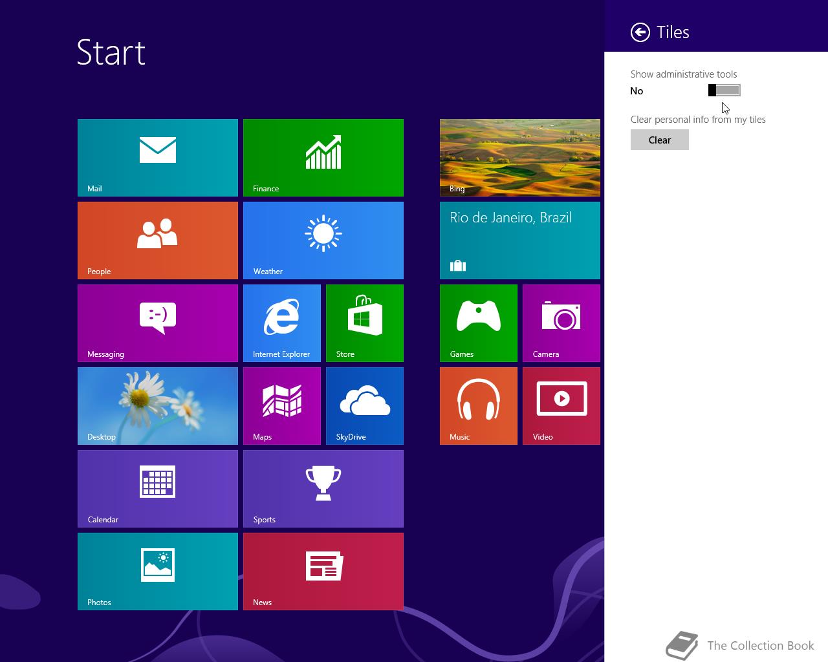Click the Tiles panel title
The width and height of the screenshot is (828, 662).
click(673, 32)
